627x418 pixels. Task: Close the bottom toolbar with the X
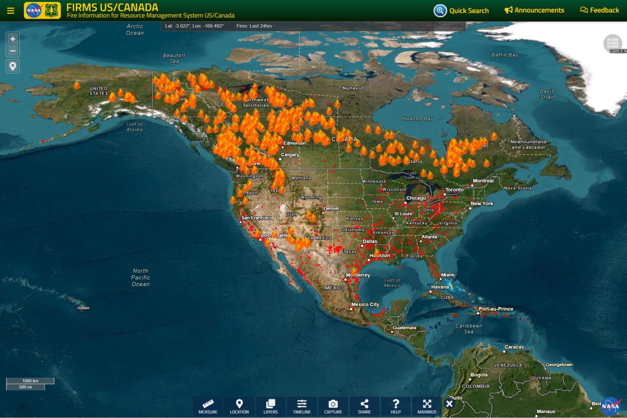pyautogui.click(x=449, y=404)
